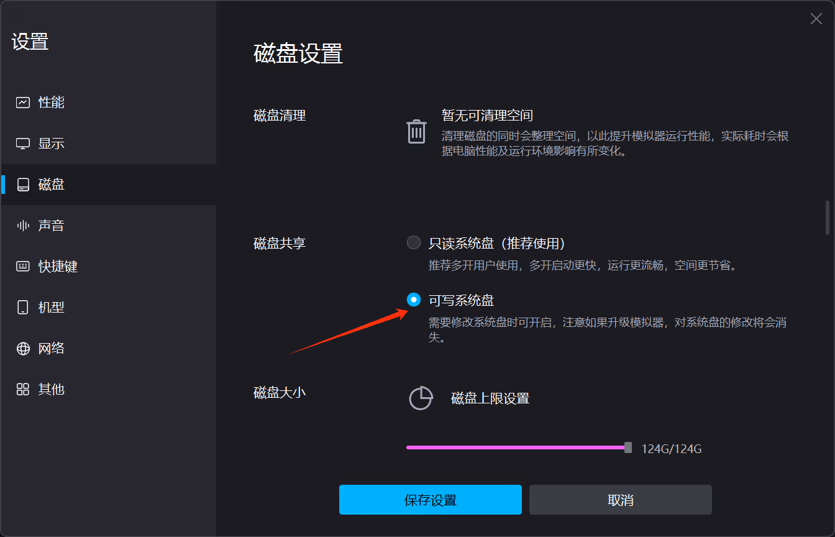Click the 磁盘上限设置 label
The image size is (835, 537).
(490, 398)
